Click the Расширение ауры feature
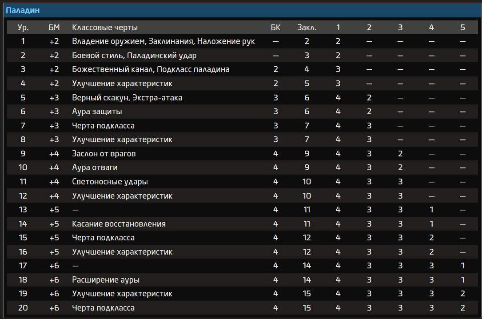482x319 pixels. click(x=106, y=280)
